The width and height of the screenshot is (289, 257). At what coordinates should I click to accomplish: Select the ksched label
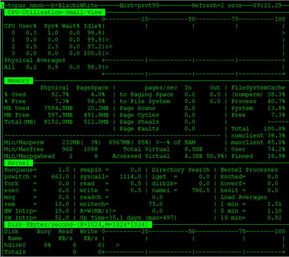[x=233, y=177]
